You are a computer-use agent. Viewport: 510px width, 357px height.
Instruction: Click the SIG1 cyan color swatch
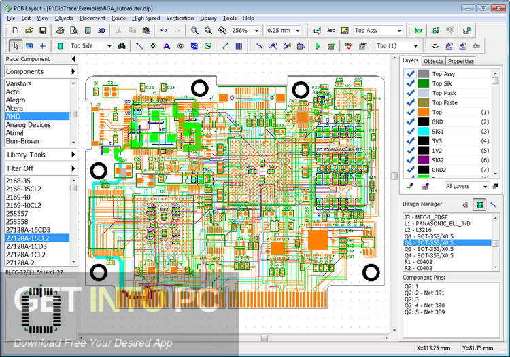[x=423, y=132]
